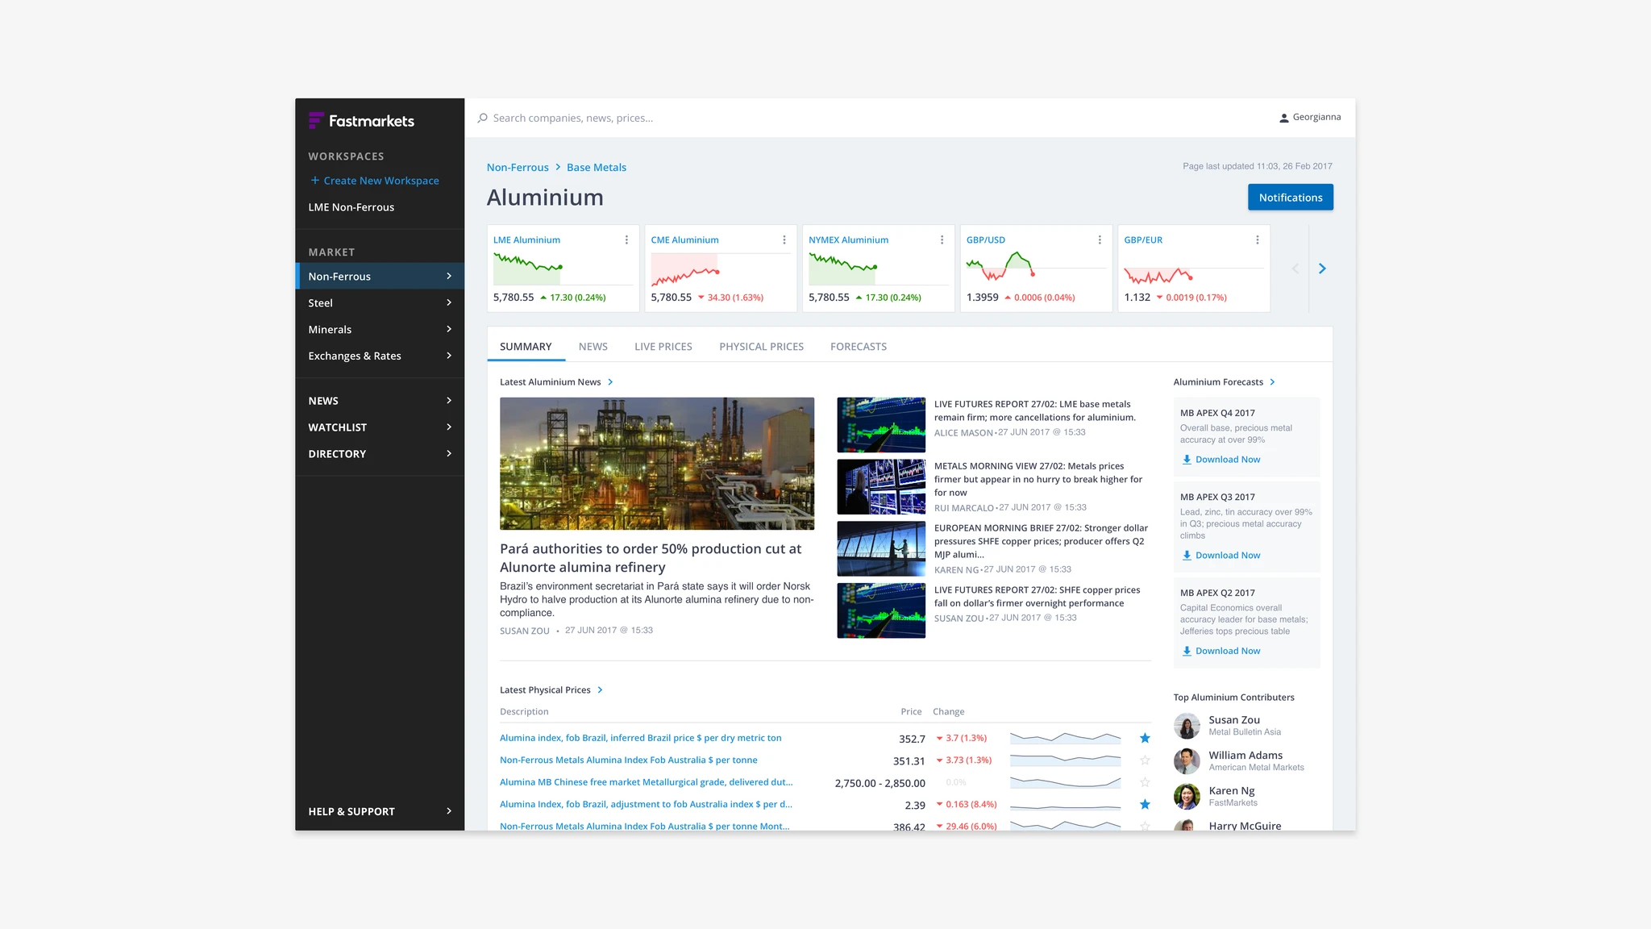Click the plus icon next to Create New Workspace
Screen dimensions: 1651x929
point(315,181)
